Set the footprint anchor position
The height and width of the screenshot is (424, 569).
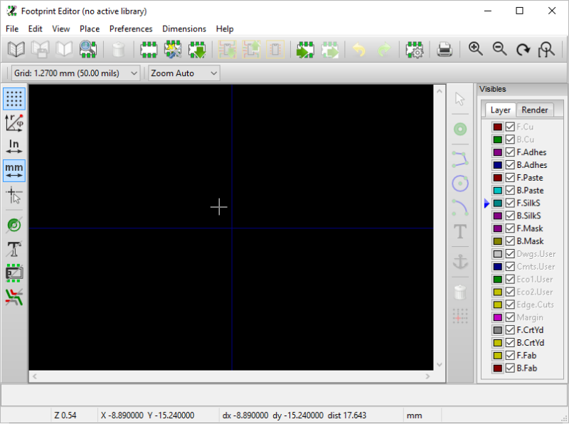[x=460, y=262]
